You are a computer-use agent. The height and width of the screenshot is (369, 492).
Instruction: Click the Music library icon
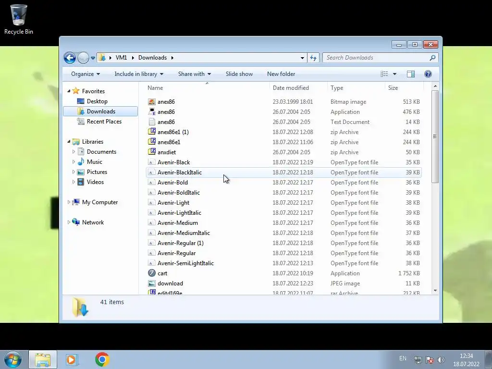point(81,162)
